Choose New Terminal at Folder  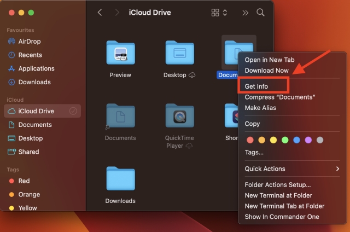tap(292, 195)
